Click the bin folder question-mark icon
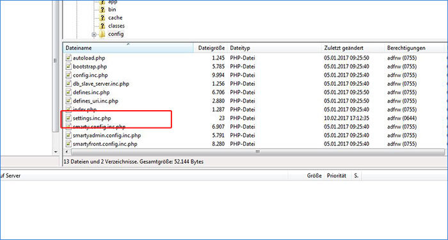Viewport: 448px width, 240px height. coord(102,10)
